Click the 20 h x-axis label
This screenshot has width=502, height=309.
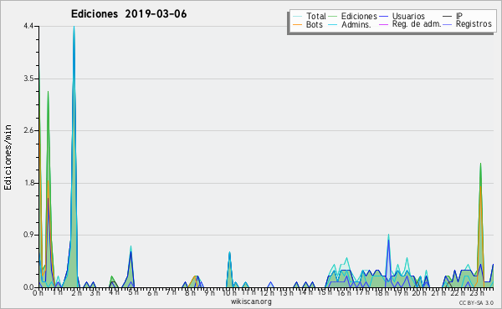coord(419,292)
